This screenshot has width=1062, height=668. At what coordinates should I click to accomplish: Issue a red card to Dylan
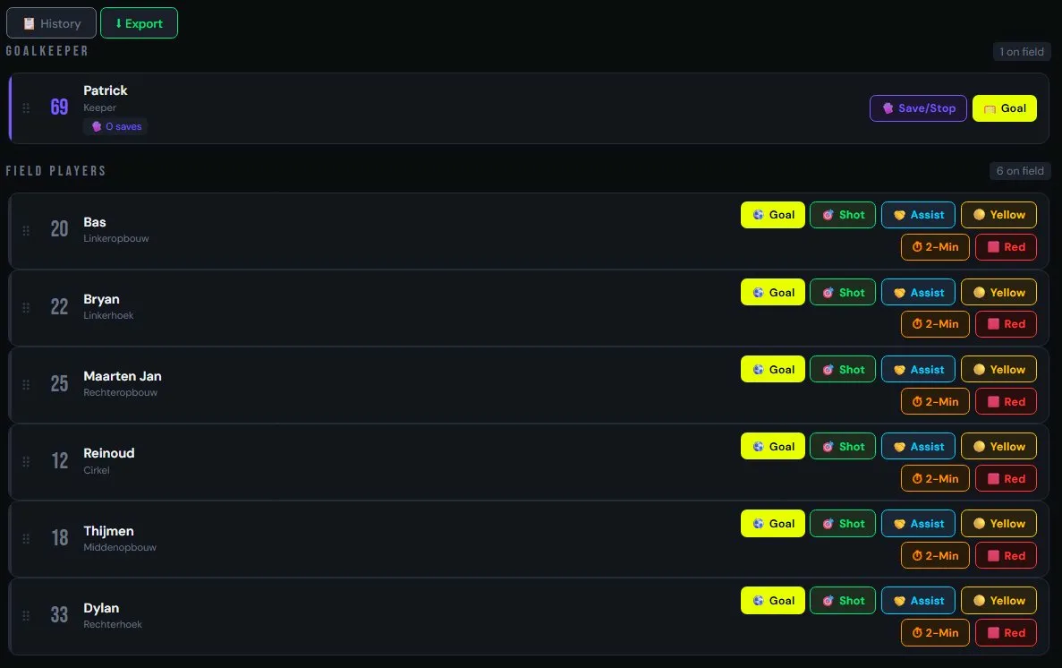[x=1006, y=632]
